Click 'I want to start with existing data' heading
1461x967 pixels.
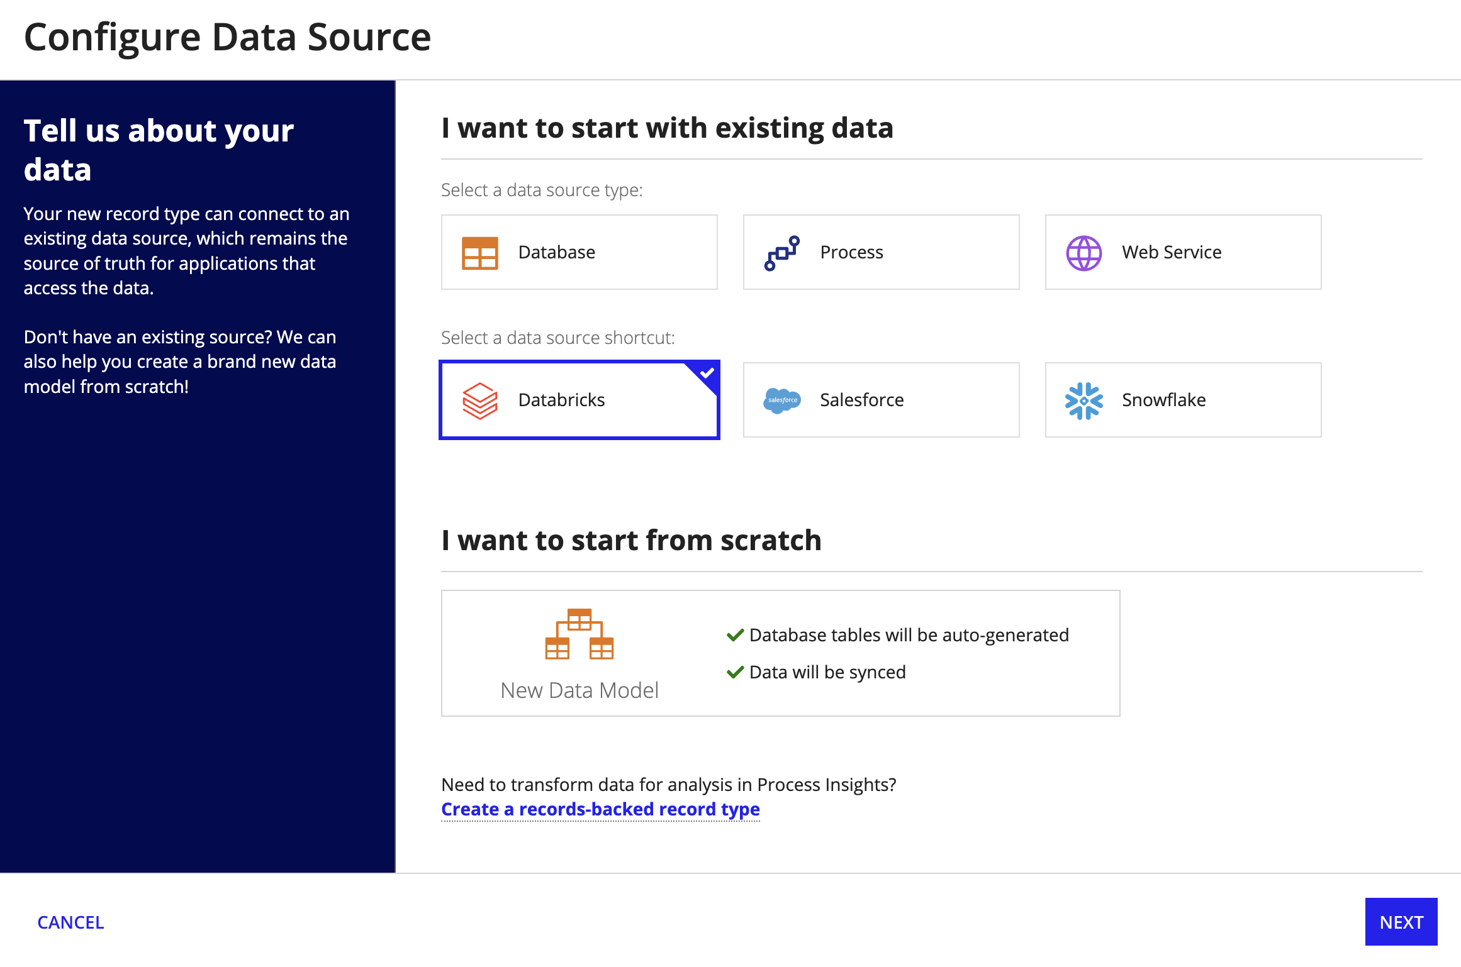(667, 128)
